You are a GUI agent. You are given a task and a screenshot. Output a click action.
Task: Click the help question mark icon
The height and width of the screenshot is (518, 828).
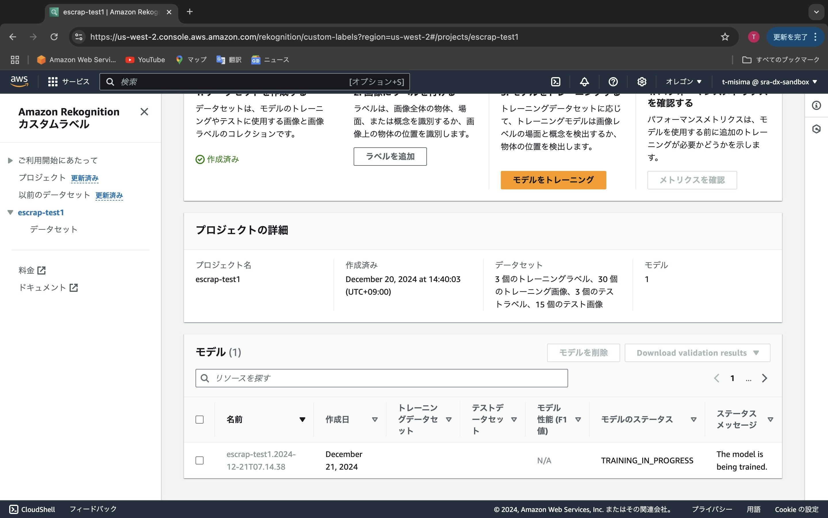point(613,81)
